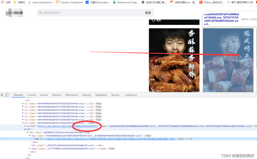This screenshot has height=159, width=257.
Task: Switch to the Performance tab
Action: pyautogui.click(x=71, y=95)
